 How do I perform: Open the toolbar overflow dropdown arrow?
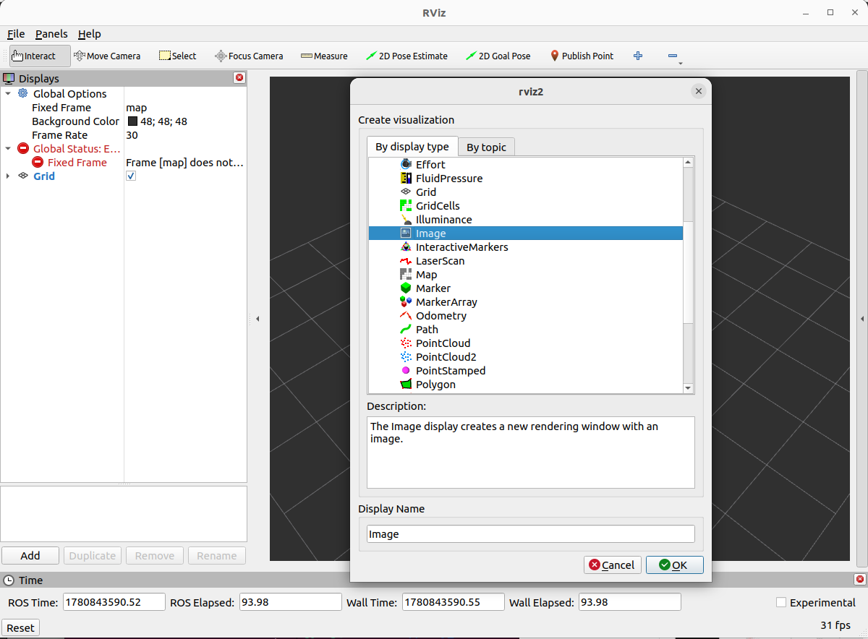coord(681,63)
